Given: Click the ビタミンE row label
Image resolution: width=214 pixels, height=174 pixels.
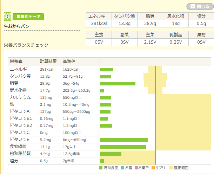Looking at the screenshot, I should pos(20,140).
